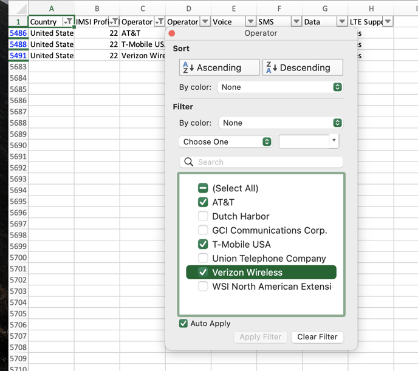This screenshot has width=418, height=371.
Task: Check the Dutch Harbor checkbox
Action: point(203,216)
